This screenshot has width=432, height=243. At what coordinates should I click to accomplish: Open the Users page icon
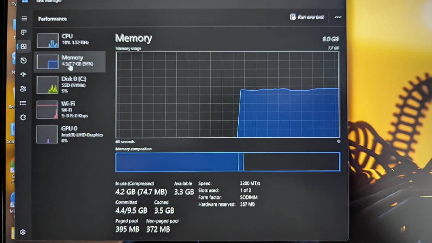tap(24, 89)
